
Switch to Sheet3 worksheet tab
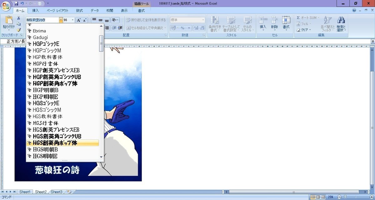(57, 192)
